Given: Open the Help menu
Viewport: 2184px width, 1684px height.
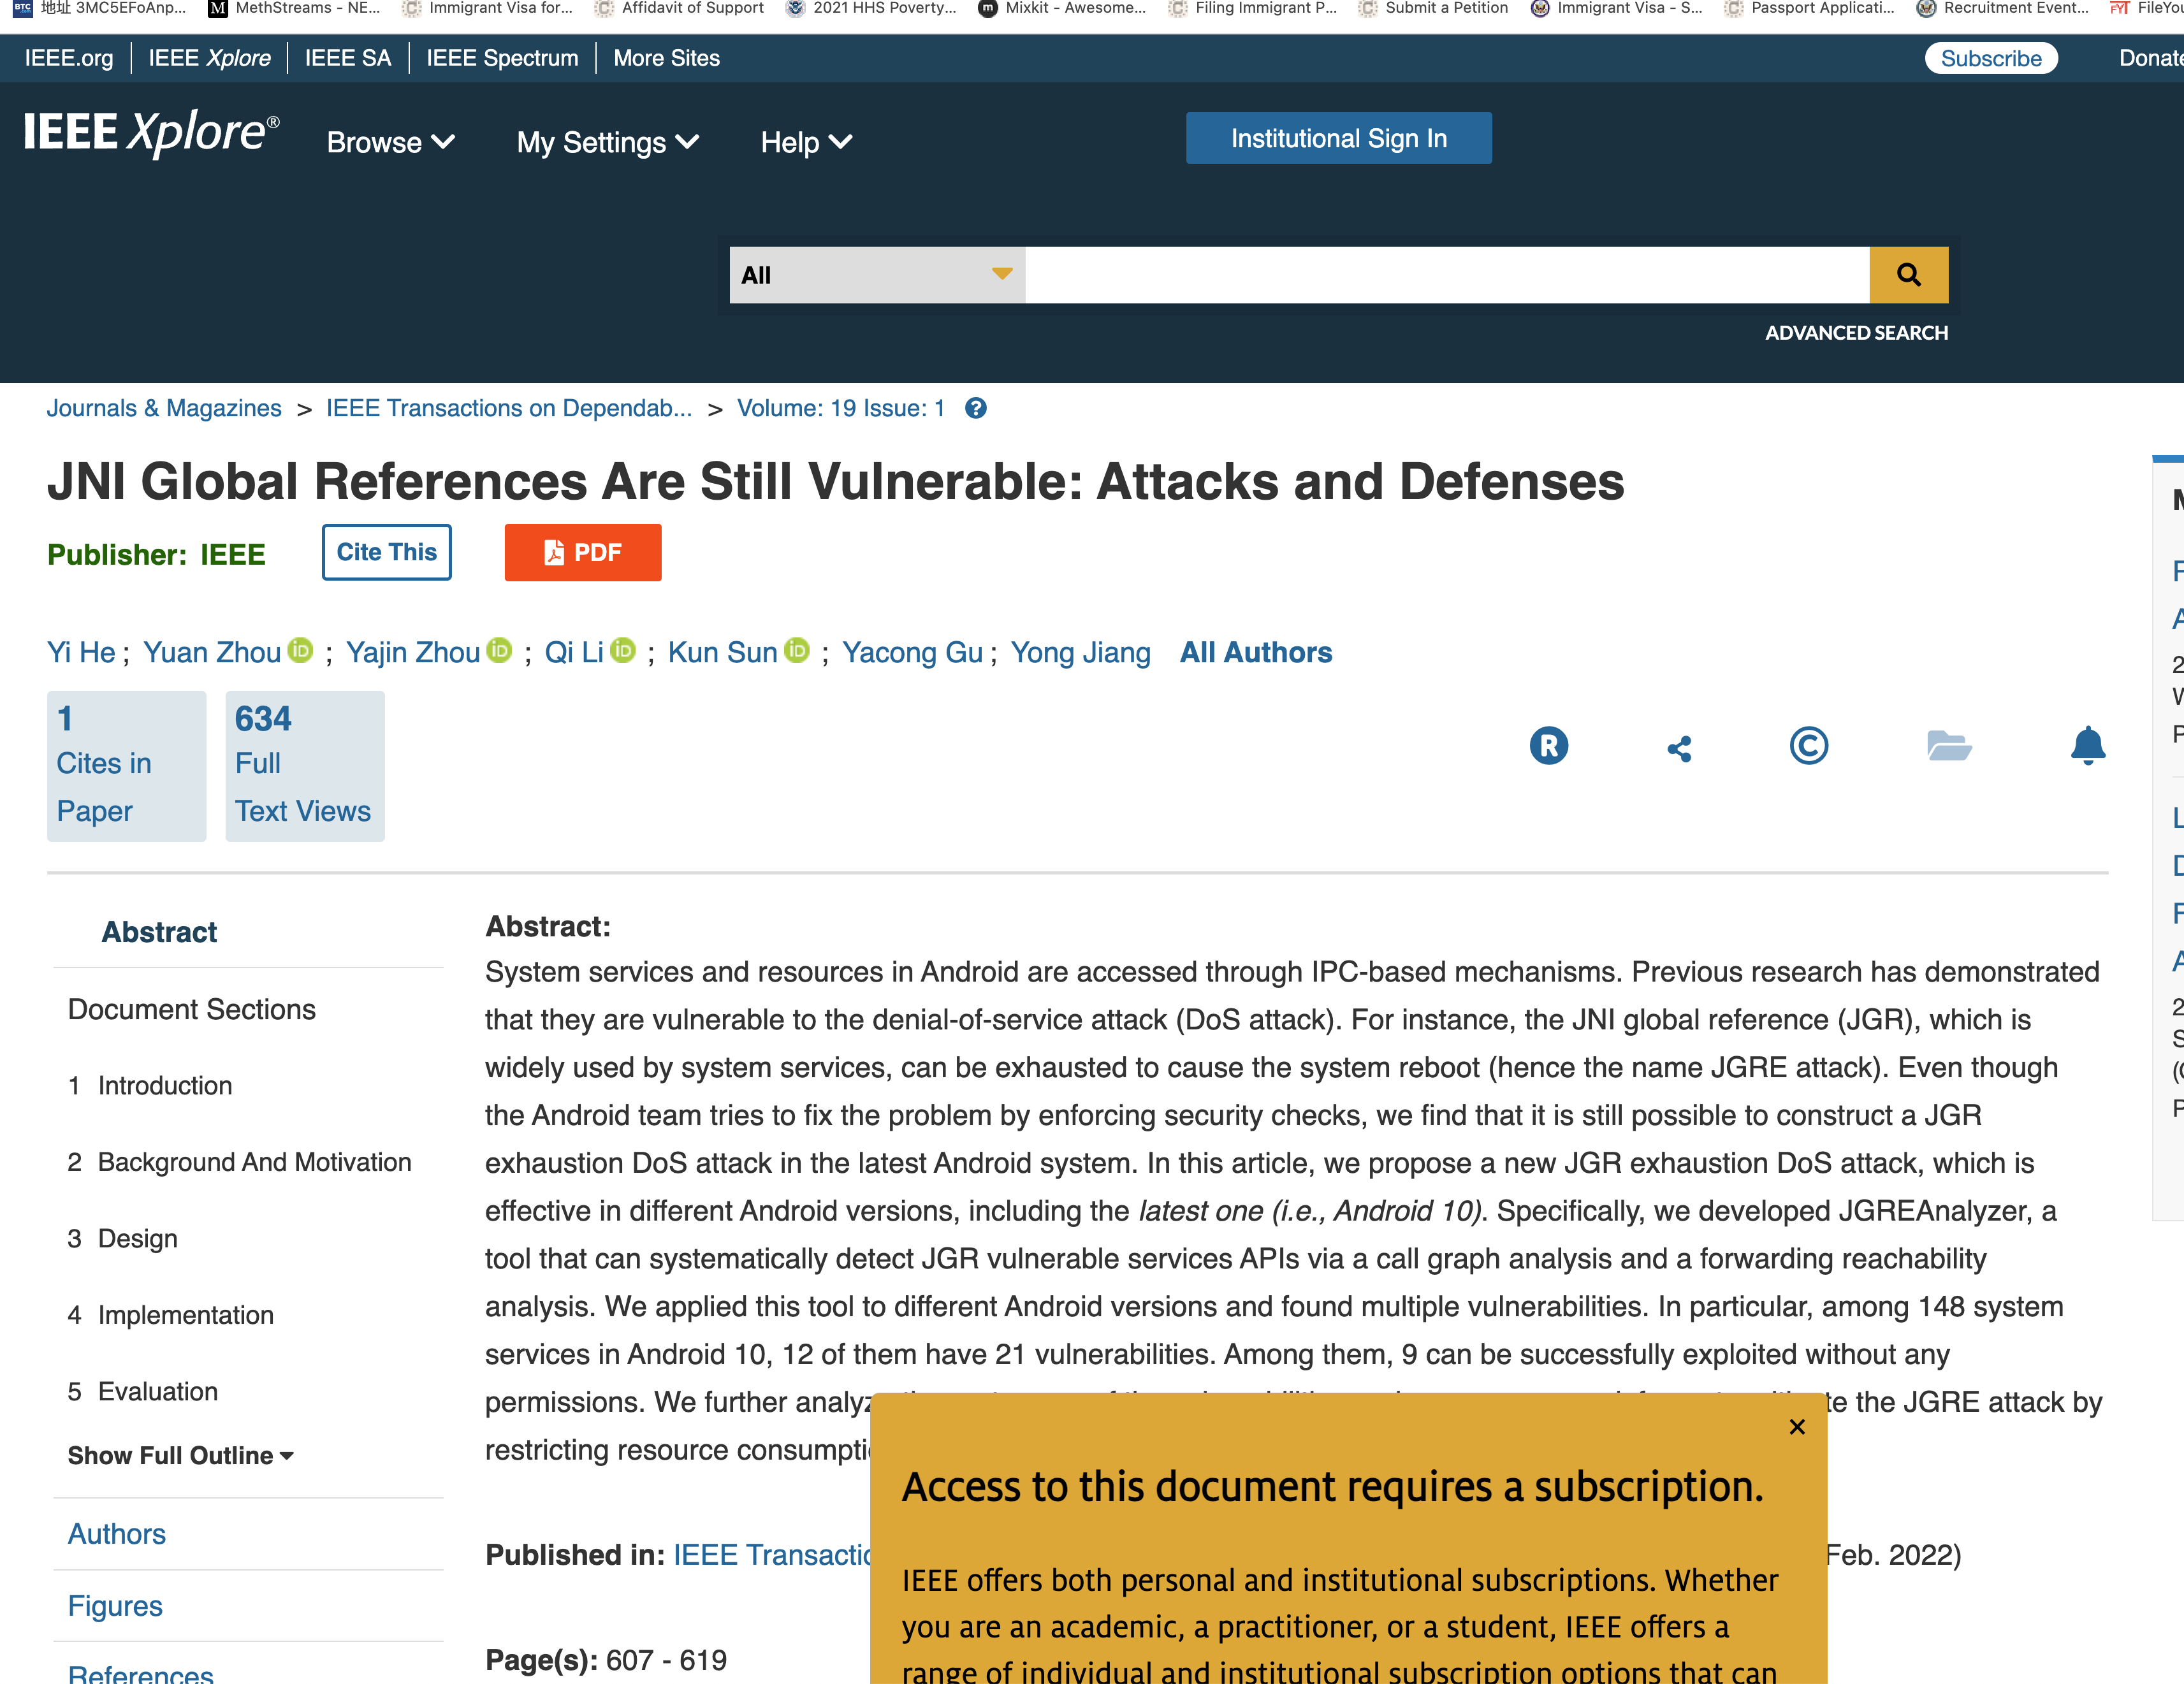Looking at the screenshot, I should pyautogui.click(x=806, y=142).
